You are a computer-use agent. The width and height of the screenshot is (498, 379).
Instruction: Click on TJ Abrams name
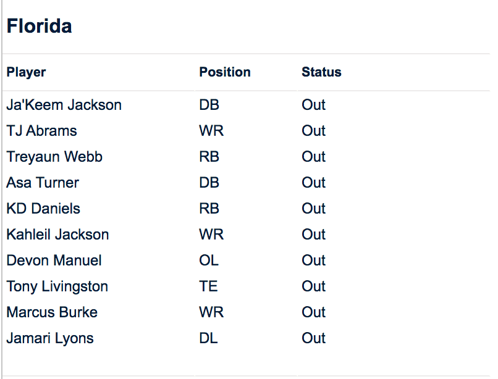click(x=41, y=131)
